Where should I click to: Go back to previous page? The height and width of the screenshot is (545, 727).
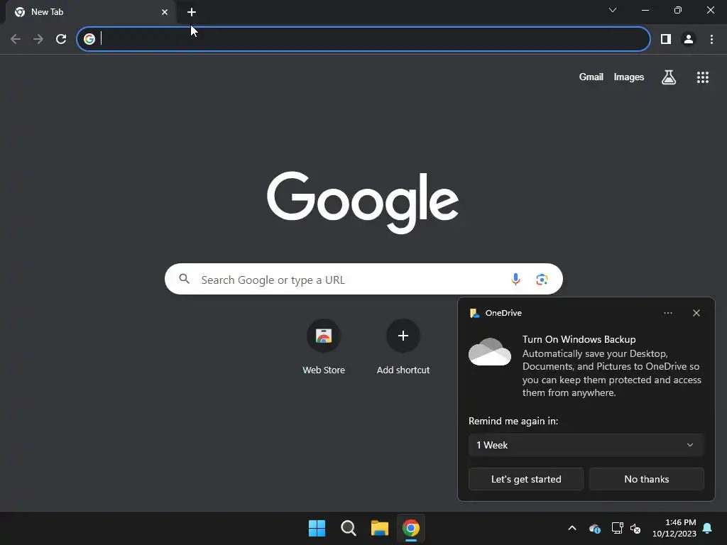click(x=16, y=39)
